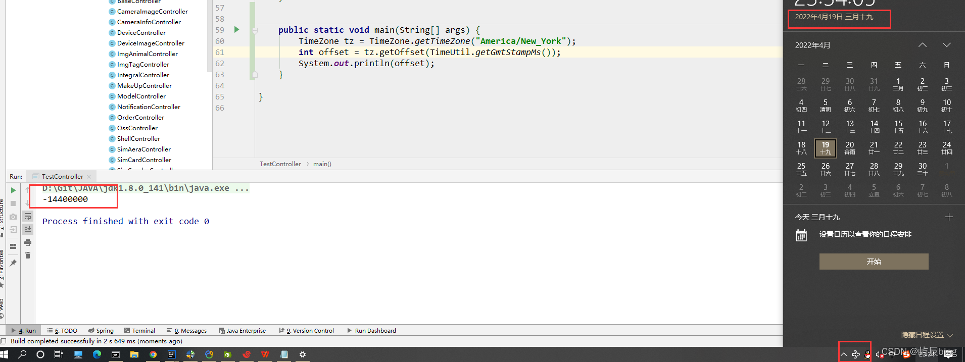Viewport: 965px width, 362px height.
Task: Toggle soft-wrap in Run console
Action: coord(28,217)
